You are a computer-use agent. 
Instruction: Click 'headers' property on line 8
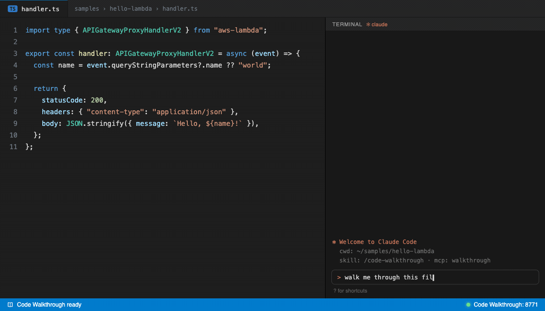56,112
